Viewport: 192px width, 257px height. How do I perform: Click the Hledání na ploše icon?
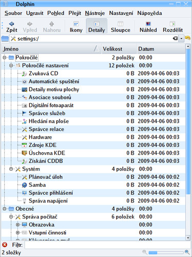point(25,121)
